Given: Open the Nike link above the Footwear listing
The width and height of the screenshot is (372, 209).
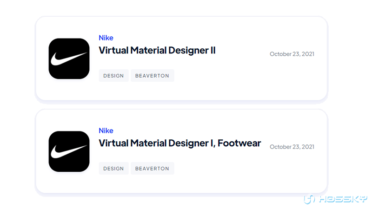Looking at the screenshot, I should [106, 131].
